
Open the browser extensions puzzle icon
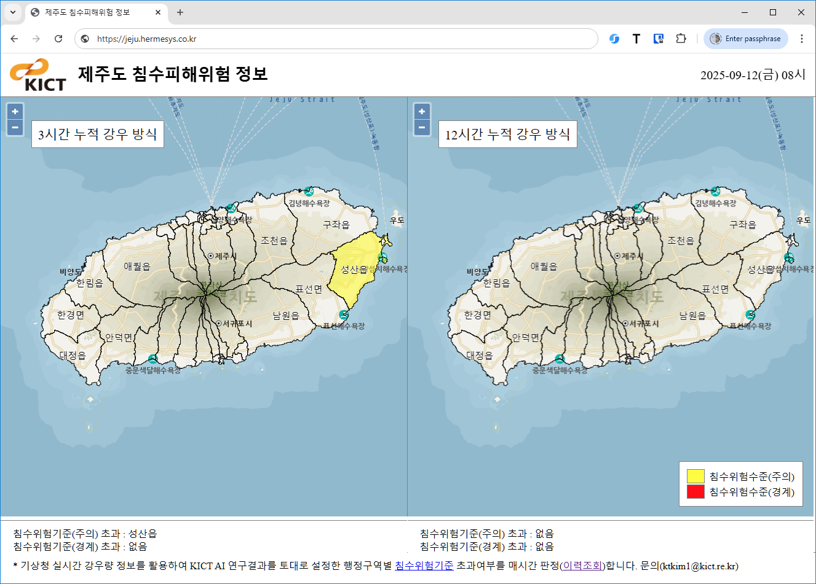click(x=681, y=39)
